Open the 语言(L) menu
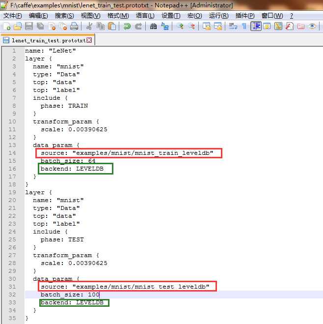 145,16
